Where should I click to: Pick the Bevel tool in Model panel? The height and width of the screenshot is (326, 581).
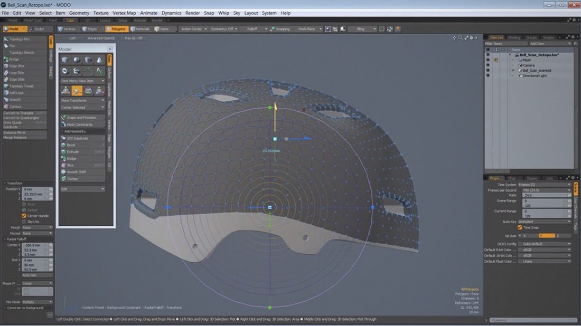[x=71, y=145]
